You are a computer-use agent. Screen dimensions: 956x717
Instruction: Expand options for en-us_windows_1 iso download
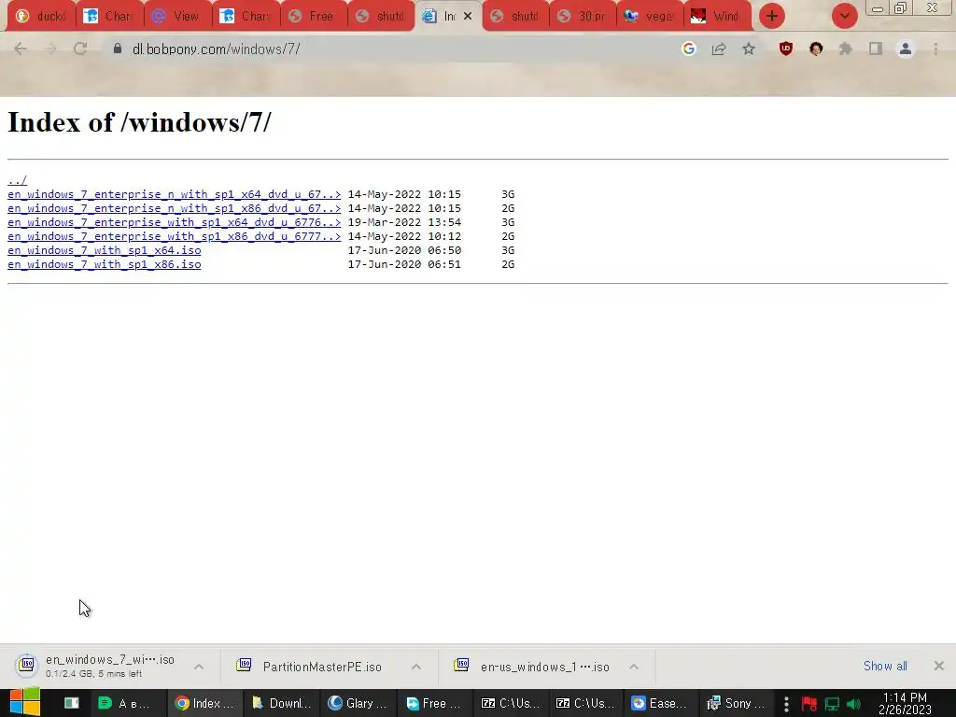pyautogui.click(x=634, y=667)
